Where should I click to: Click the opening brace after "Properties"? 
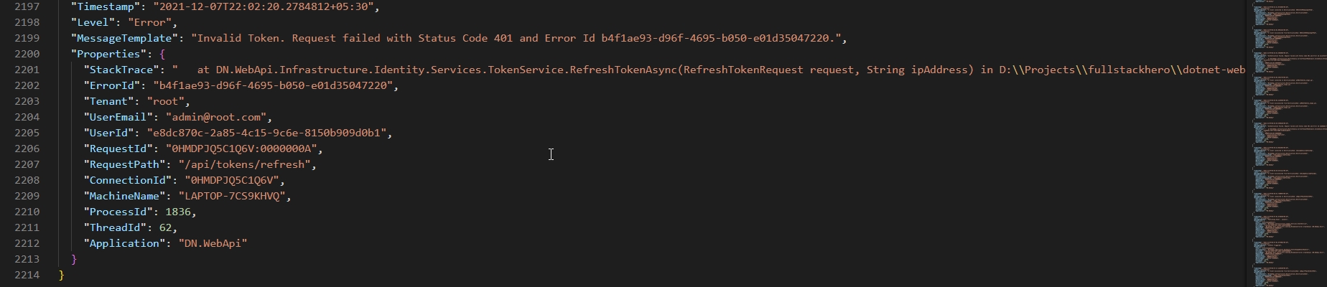click(163, 54)
